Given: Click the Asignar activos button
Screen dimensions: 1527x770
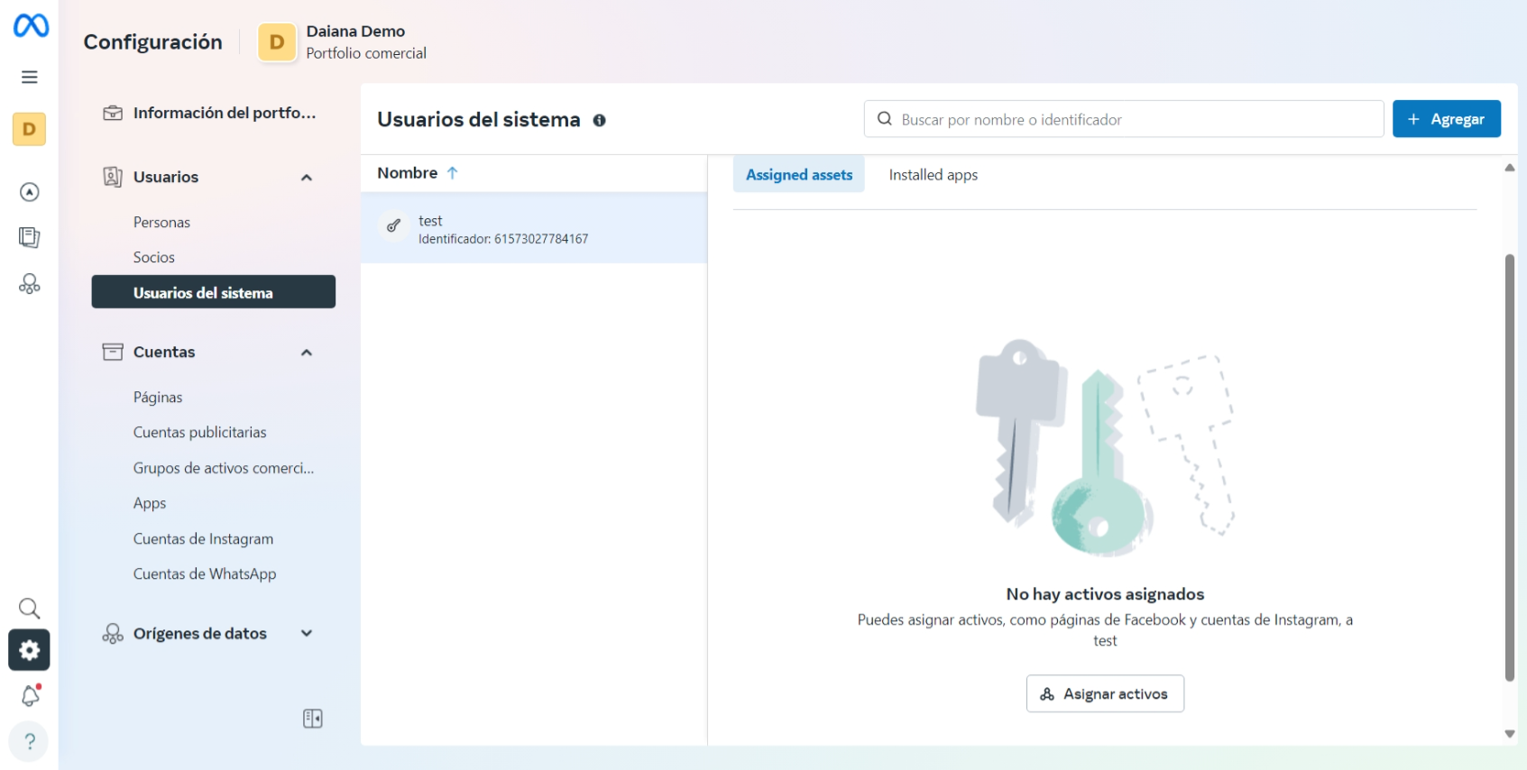Looking at the screenshot, I should [1105, 693].
